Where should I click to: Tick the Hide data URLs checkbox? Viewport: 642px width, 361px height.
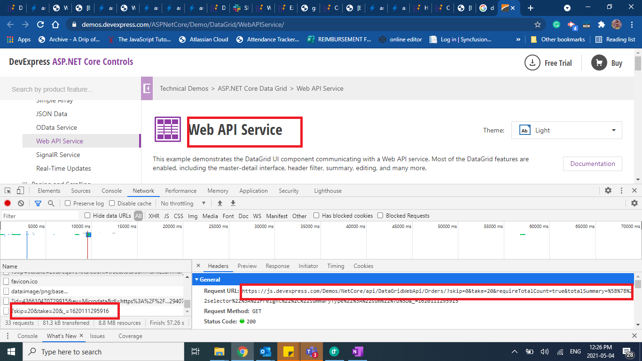click(x=87, y=216)
